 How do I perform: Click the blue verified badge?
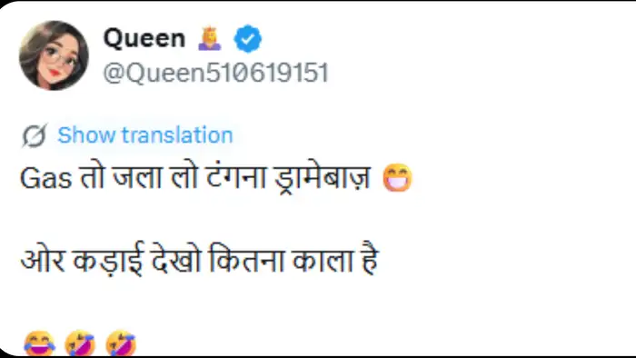pos(247,38)
